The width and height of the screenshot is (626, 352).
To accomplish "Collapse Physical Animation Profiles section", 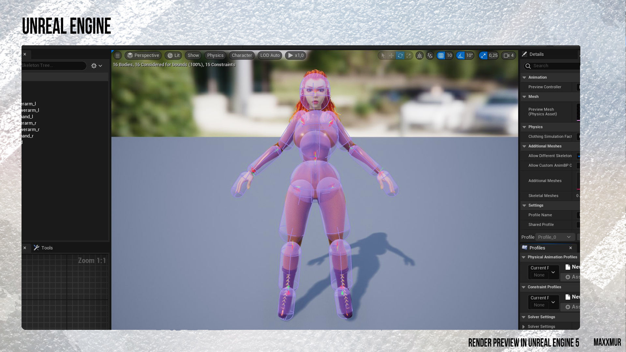I will click(524, 257).
